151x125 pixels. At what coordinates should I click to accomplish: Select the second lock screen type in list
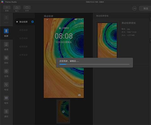[x=23, y=30]
